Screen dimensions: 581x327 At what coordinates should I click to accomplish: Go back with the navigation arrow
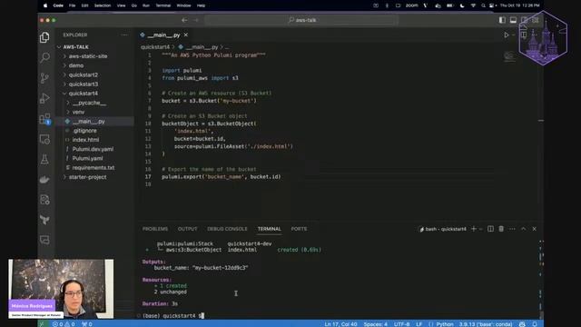(184, 20)
